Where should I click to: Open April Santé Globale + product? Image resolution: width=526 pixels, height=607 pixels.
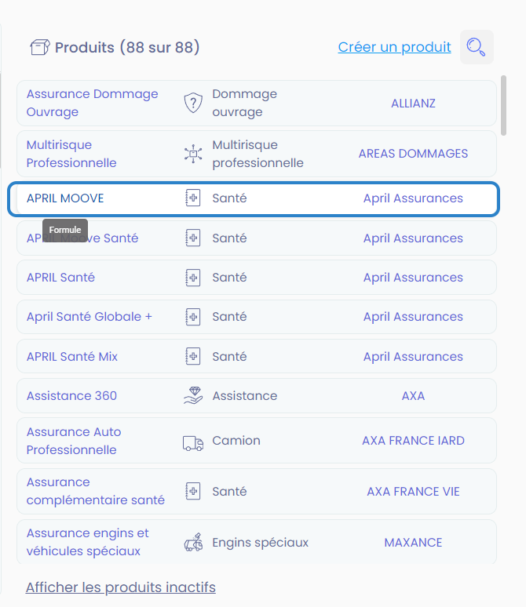coord(89,317)
